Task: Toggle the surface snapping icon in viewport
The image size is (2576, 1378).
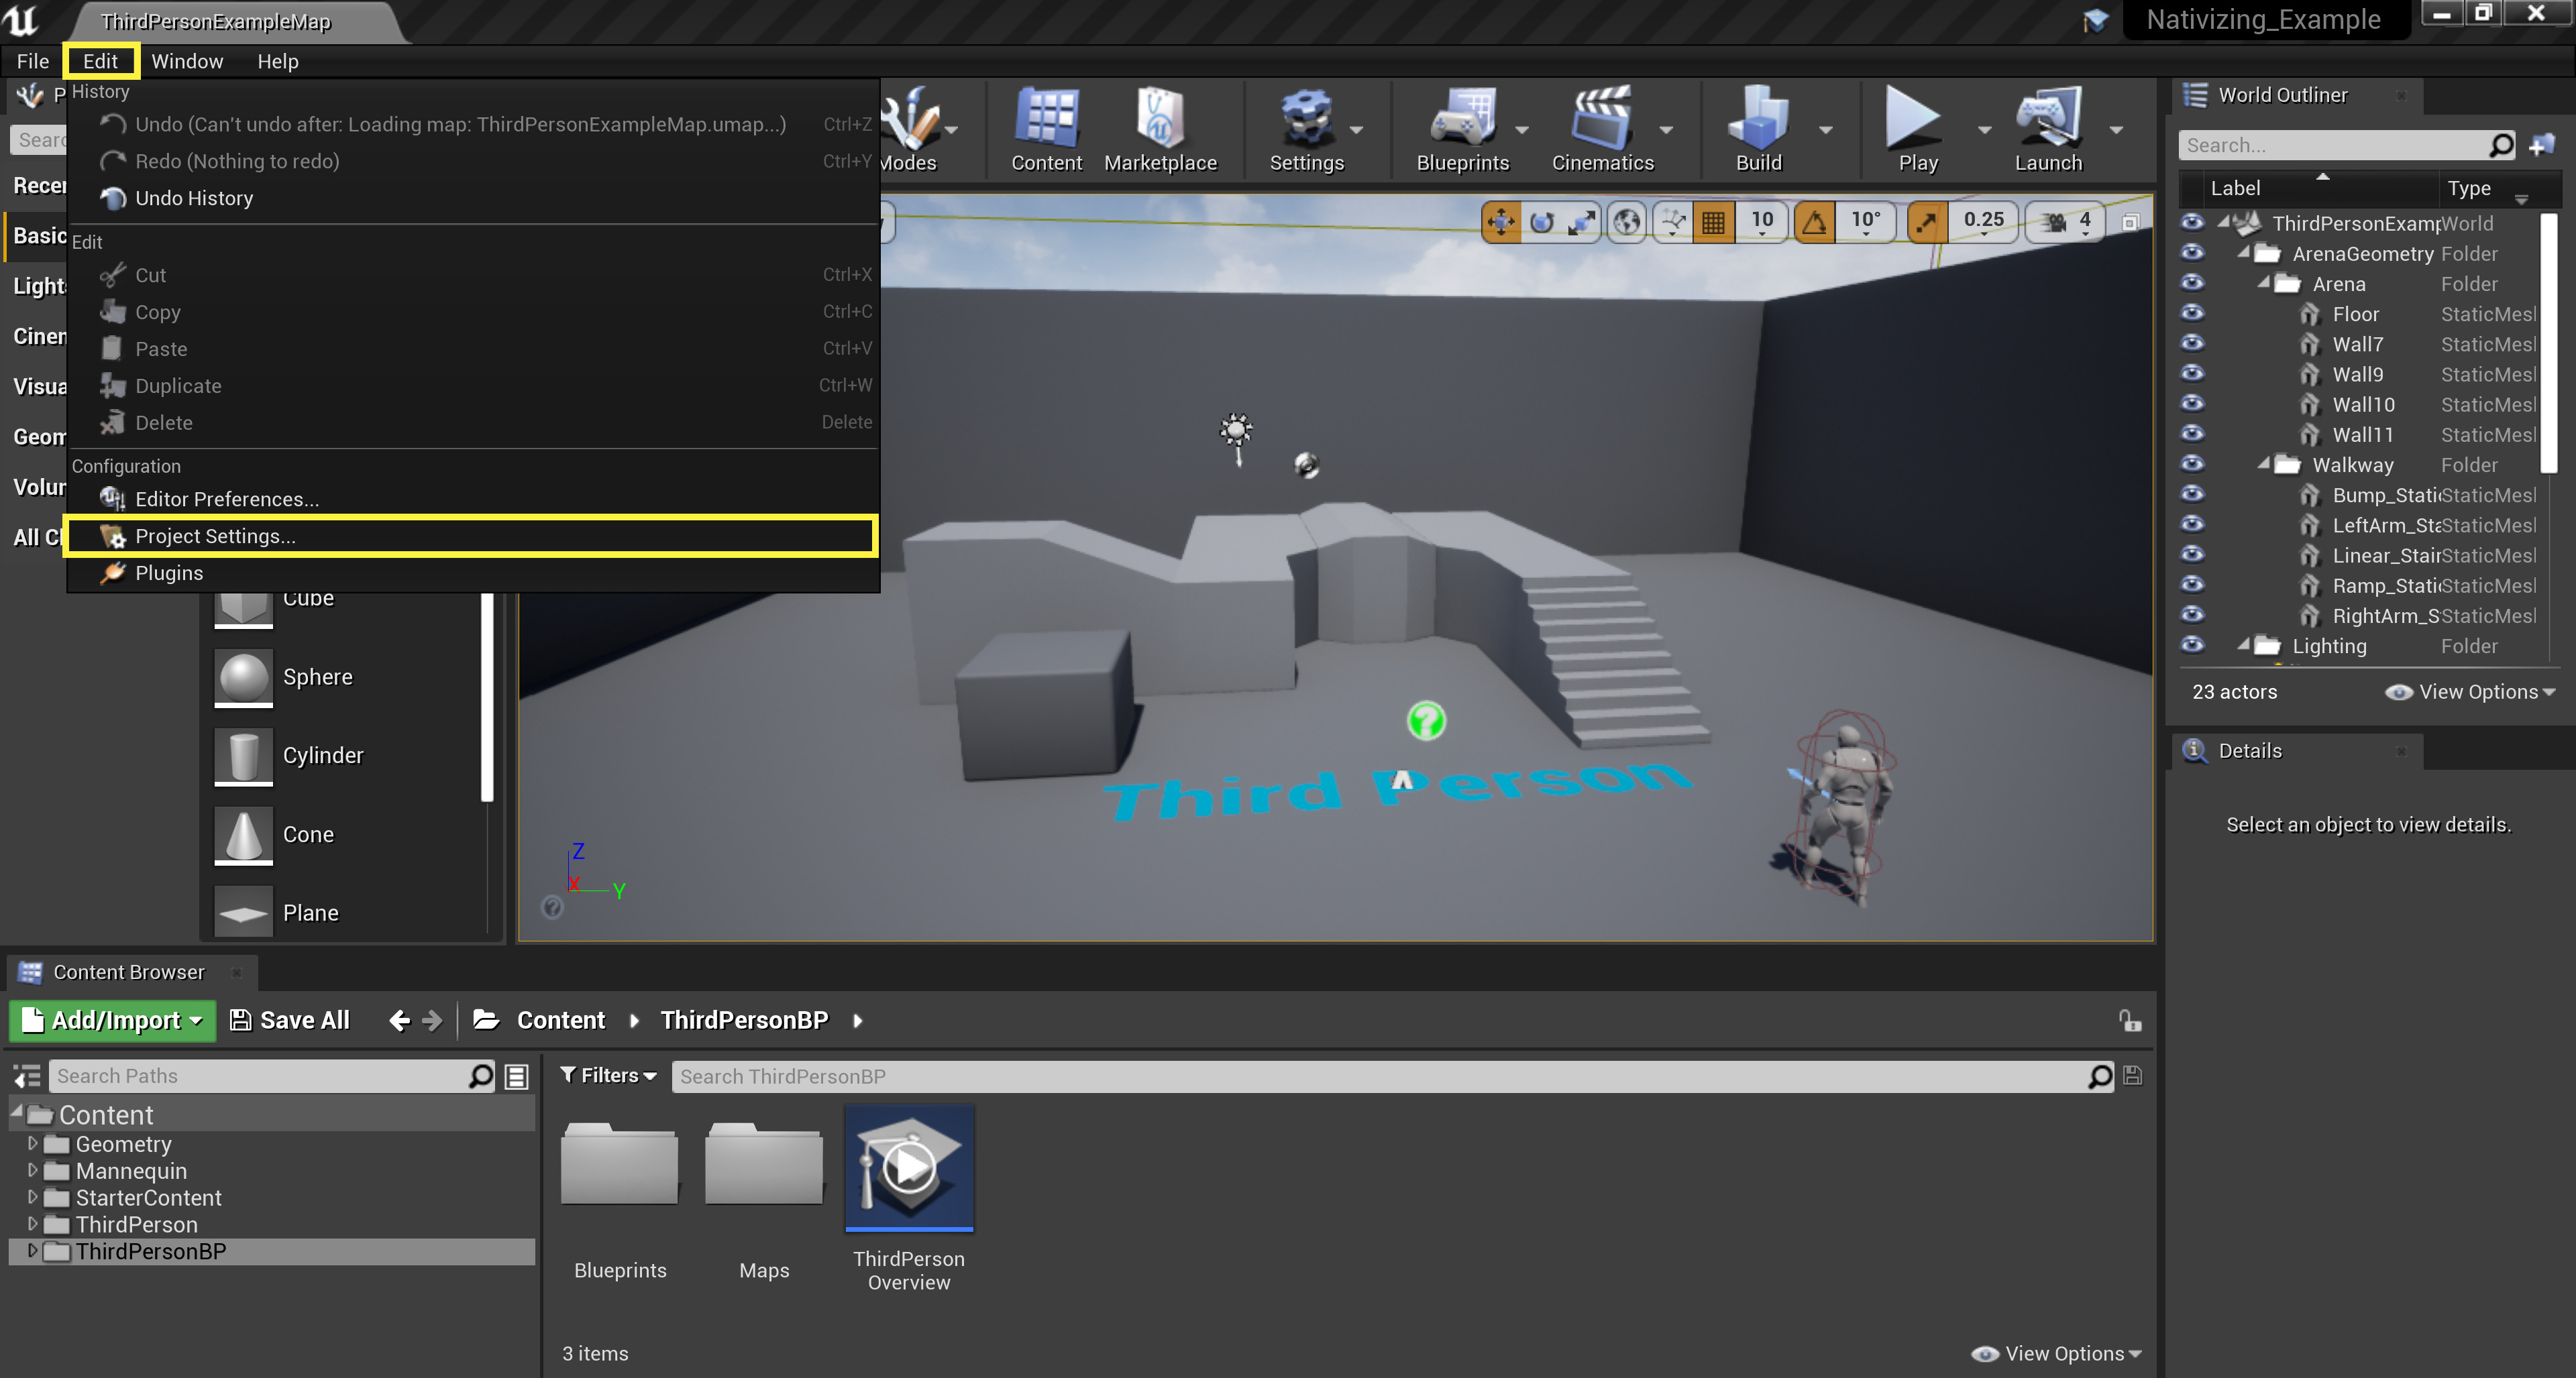Action: click(x=1673, y=221)
